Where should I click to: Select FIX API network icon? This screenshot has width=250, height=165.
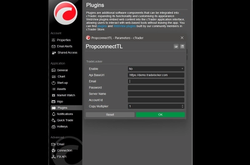coord(53,157)
